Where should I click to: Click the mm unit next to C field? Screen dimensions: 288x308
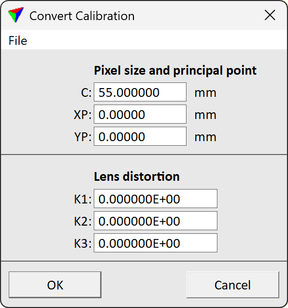205,93
